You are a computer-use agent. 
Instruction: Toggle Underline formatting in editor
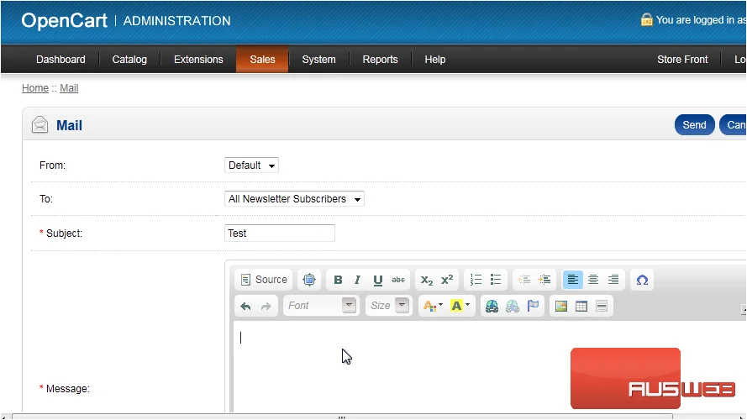click(378, 280)
